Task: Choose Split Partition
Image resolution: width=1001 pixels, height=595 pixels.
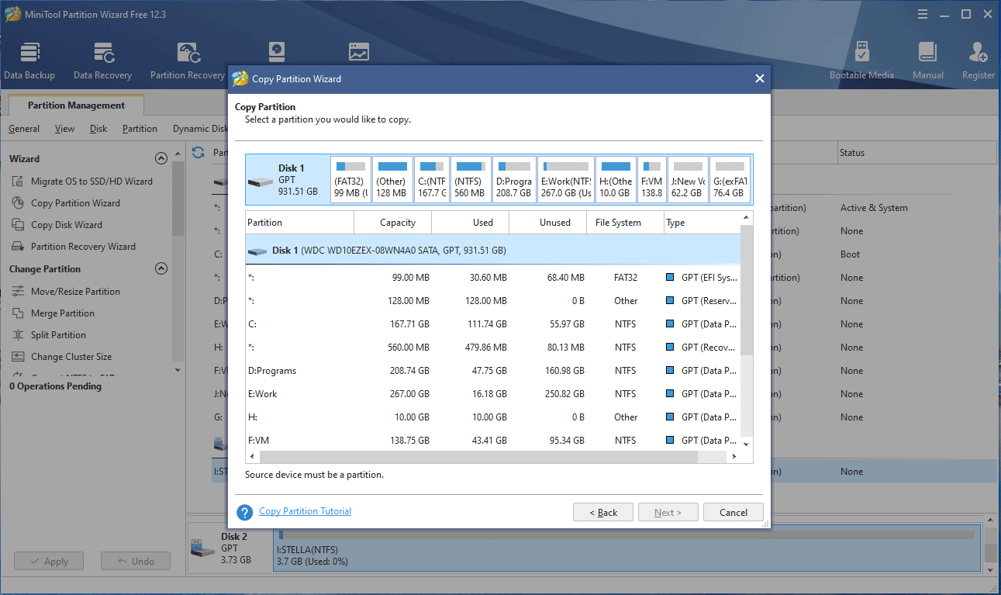Action: [x=49, y=334]
